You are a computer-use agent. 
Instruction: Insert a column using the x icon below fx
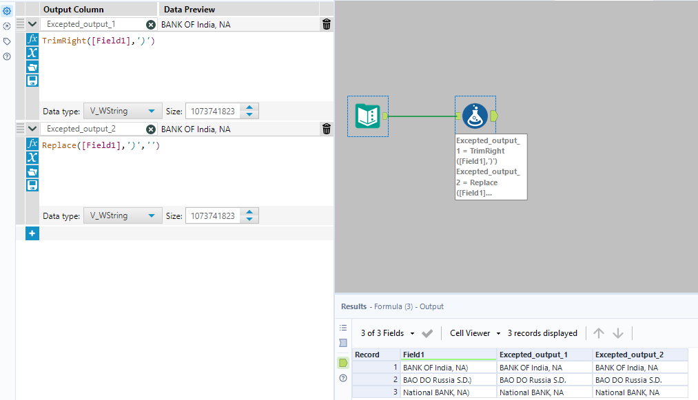[32, 53]
